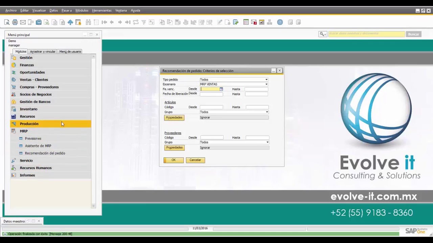Open the Gestión module

pyautogui.click(x=51, y=58)
